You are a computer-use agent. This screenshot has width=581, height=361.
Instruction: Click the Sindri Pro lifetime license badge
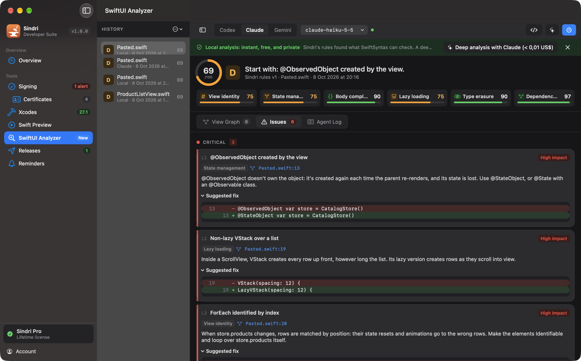48,334
